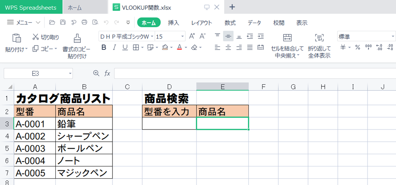Viewport: 396px width, 185px height.
Task: Click the format painter brush icon
Action: coord(77,38)
